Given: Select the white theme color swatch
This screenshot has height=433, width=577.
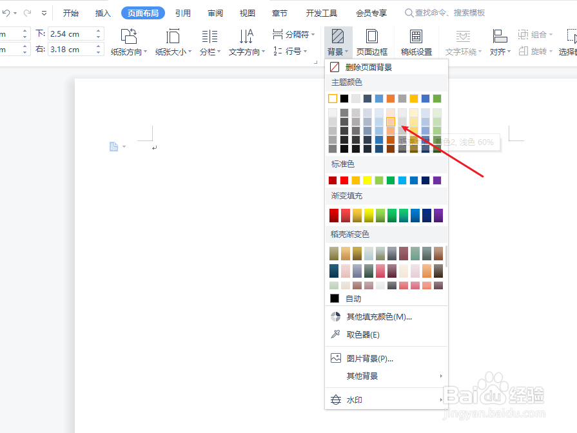Looking at the screenshot, I should tap(333, 99).
